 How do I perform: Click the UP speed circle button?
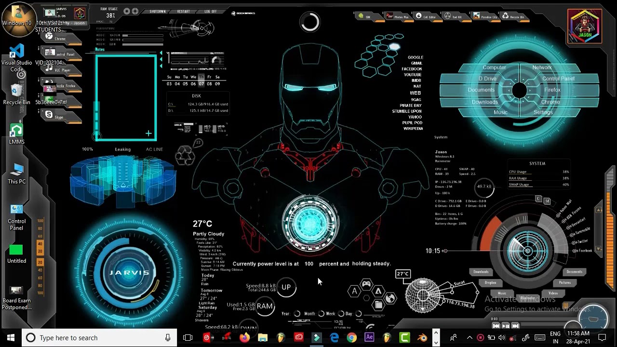point(286,287)
